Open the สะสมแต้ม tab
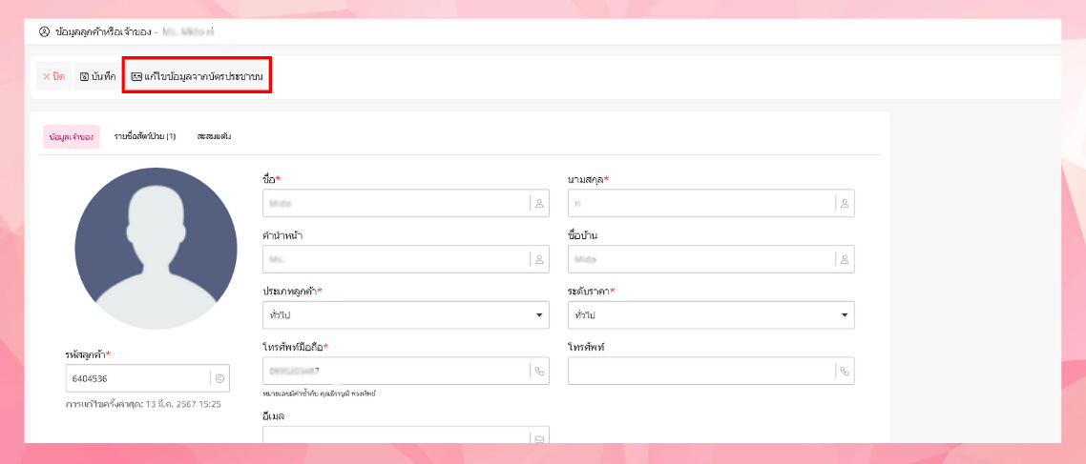 tap(215, 136)
